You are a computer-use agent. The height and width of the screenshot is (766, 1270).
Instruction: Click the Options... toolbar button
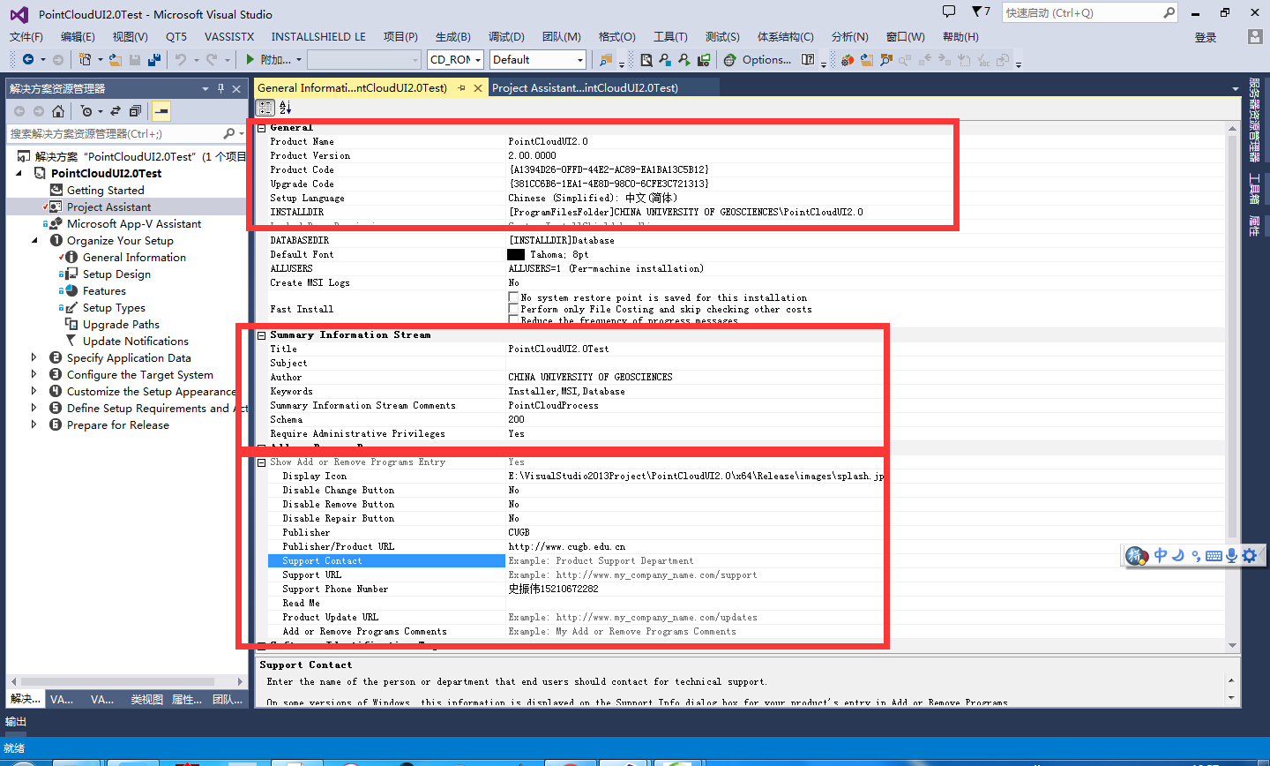pyautogui.click(x=766, y=60)
